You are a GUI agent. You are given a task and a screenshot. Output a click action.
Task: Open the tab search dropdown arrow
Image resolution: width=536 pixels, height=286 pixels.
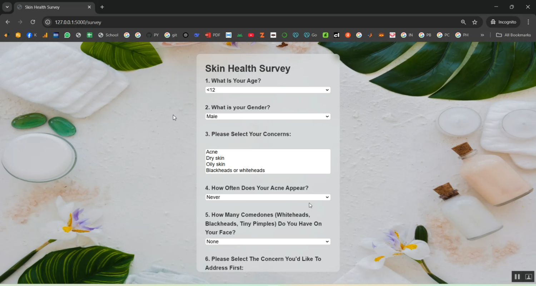(x=7, y=7)
